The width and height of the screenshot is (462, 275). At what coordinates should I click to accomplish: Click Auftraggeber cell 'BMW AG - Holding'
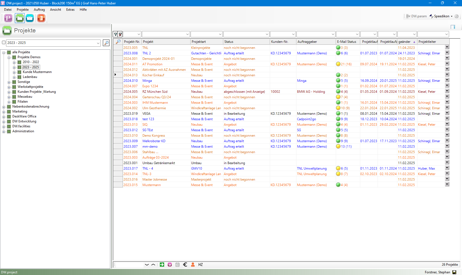tap(311, 92)
